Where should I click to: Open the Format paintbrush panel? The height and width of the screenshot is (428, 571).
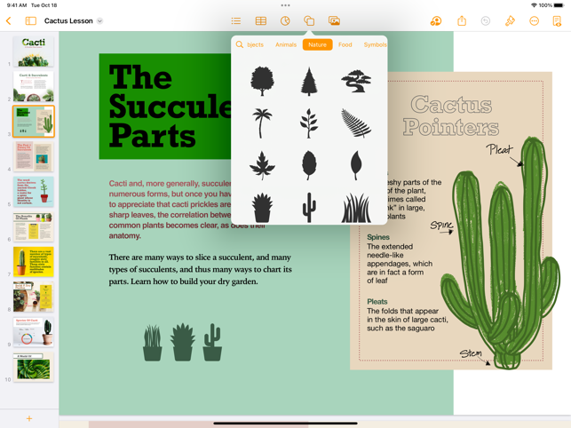[510, 21]
